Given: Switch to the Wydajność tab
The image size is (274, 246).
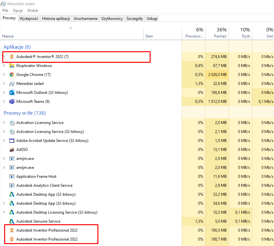Looking at the screenshot, I should point(29,18).
